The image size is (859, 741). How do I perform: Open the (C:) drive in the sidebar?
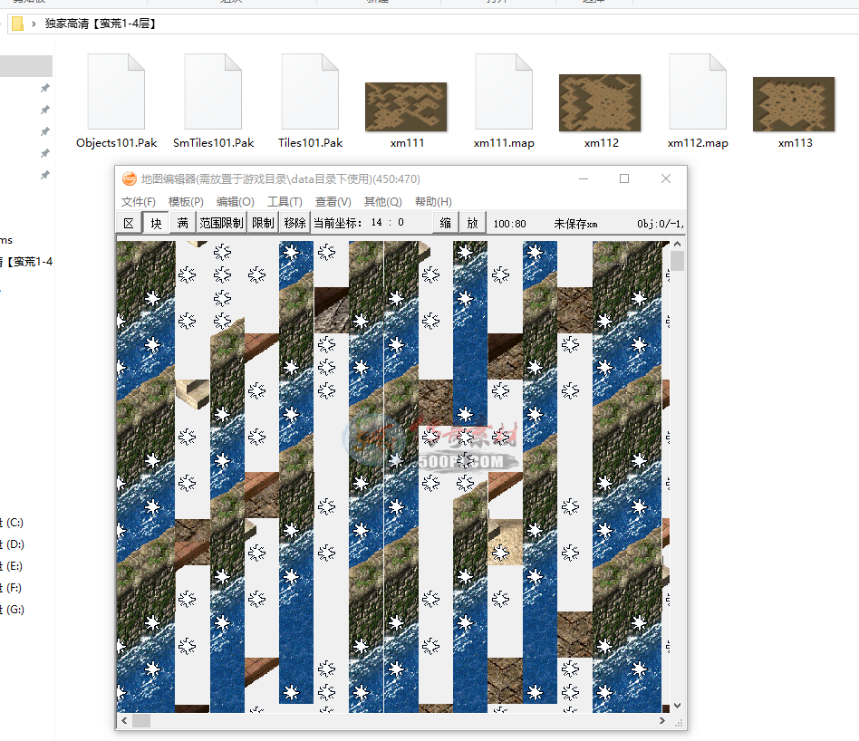12,523
